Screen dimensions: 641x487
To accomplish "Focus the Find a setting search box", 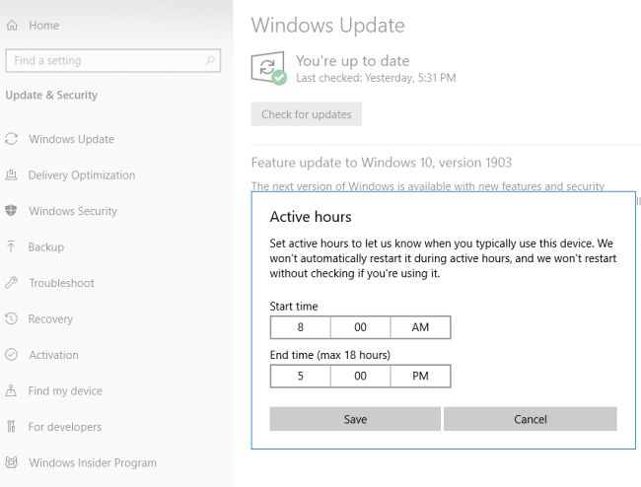I will pyautogui.click(x=113, y=61).
